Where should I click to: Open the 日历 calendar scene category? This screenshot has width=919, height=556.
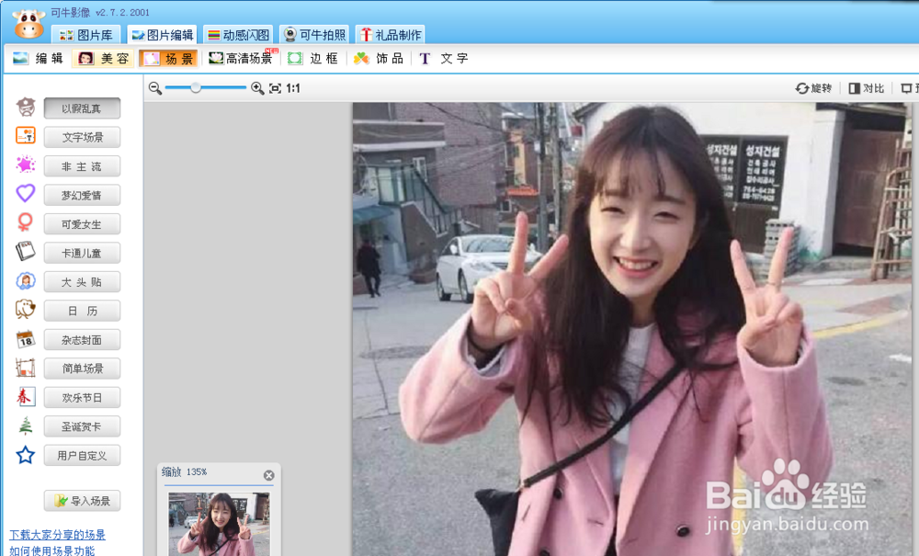(82, 311)
